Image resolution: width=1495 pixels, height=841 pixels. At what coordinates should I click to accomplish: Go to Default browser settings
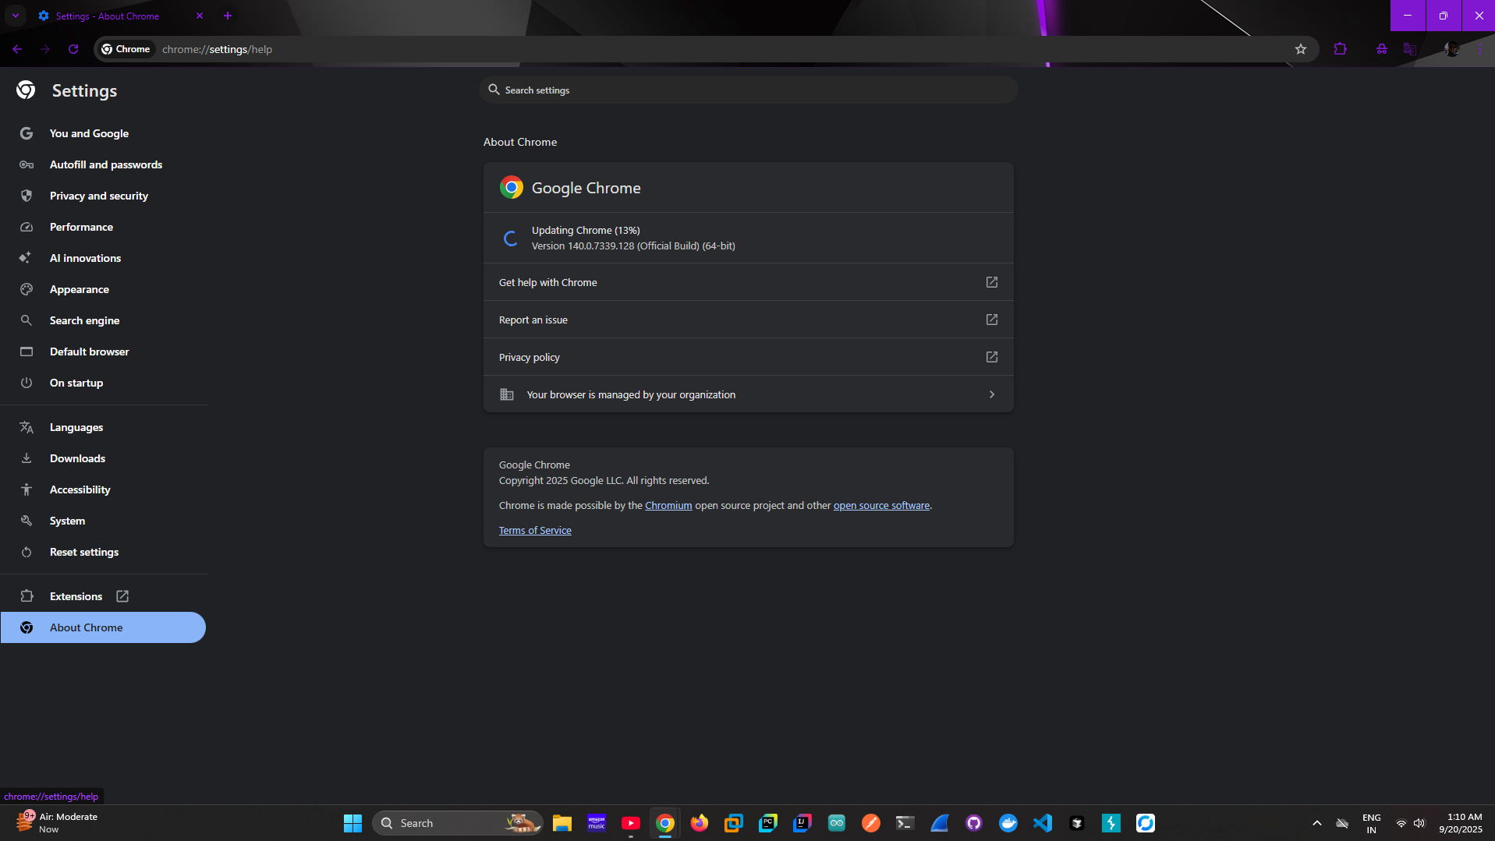[x=103, y=352]
